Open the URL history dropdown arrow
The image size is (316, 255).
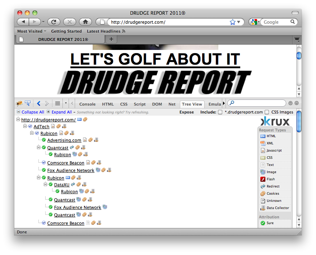[239, 22]
